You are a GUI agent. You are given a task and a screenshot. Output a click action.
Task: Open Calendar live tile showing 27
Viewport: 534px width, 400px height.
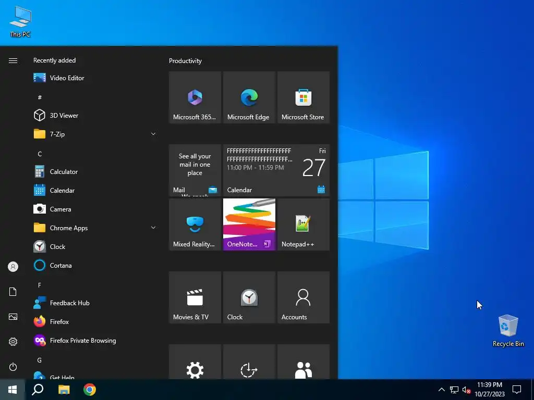tap(276, 170)
